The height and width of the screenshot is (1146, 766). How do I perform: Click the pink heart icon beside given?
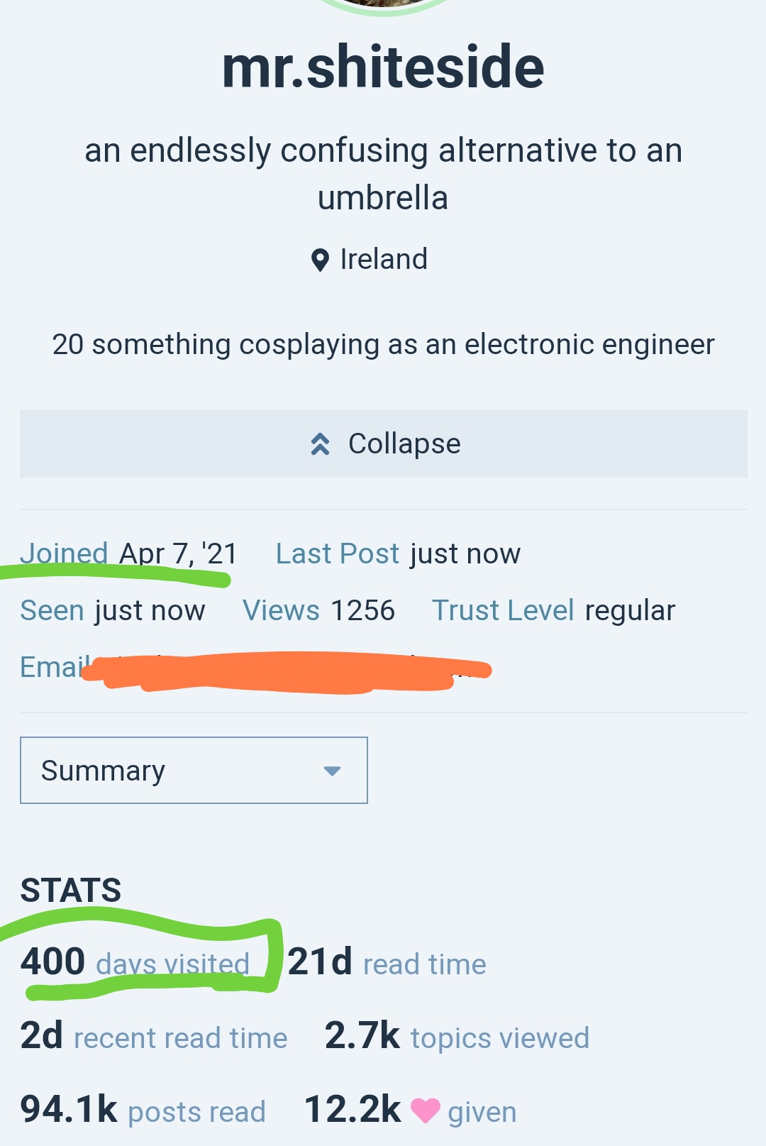pyautogui.click(x=426, y=1111)
